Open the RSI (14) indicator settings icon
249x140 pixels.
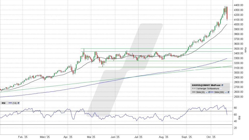pos(19,103)
